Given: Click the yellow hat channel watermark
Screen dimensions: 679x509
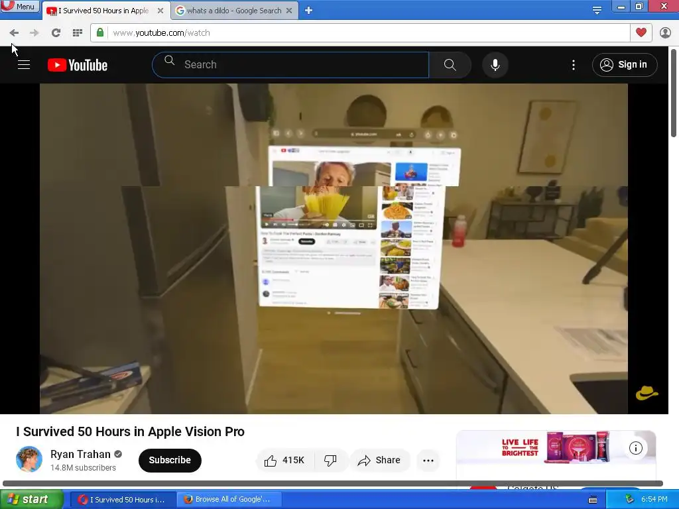Looking at the screenshot, I should (647, 393).
